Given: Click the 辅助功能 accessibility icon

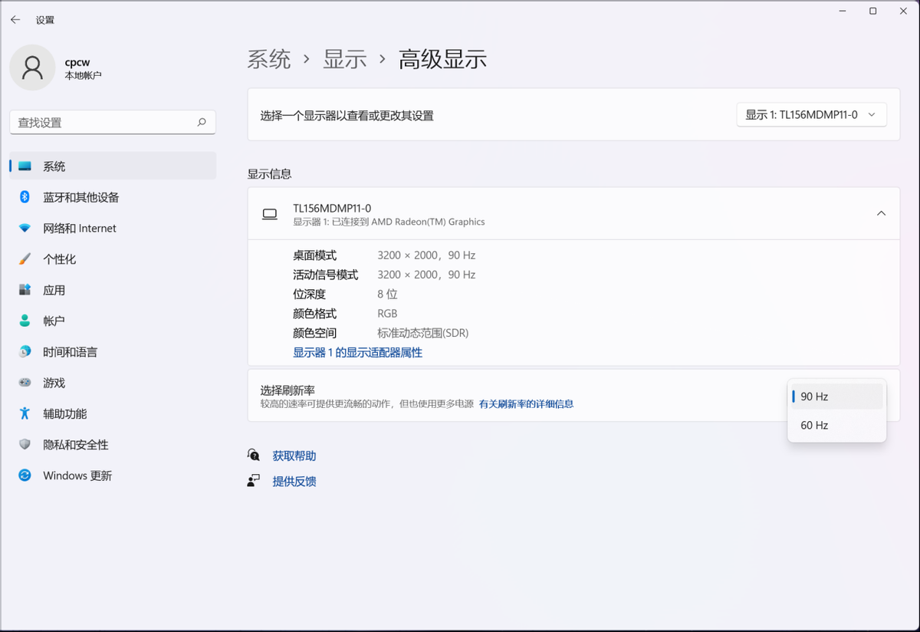Looking at the screenshot, I should pos(25,413).
